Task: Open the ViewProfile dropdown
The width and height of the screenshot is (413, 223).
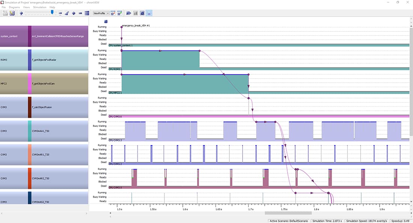Action: coord(101,13)
